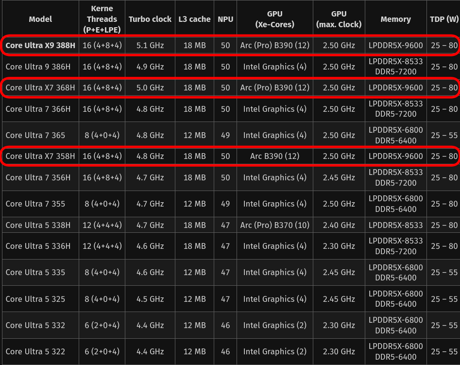Select the Core Ultra 5 335 model cell
The width and height of the screenshot is (460, 365).
(35, 272)
